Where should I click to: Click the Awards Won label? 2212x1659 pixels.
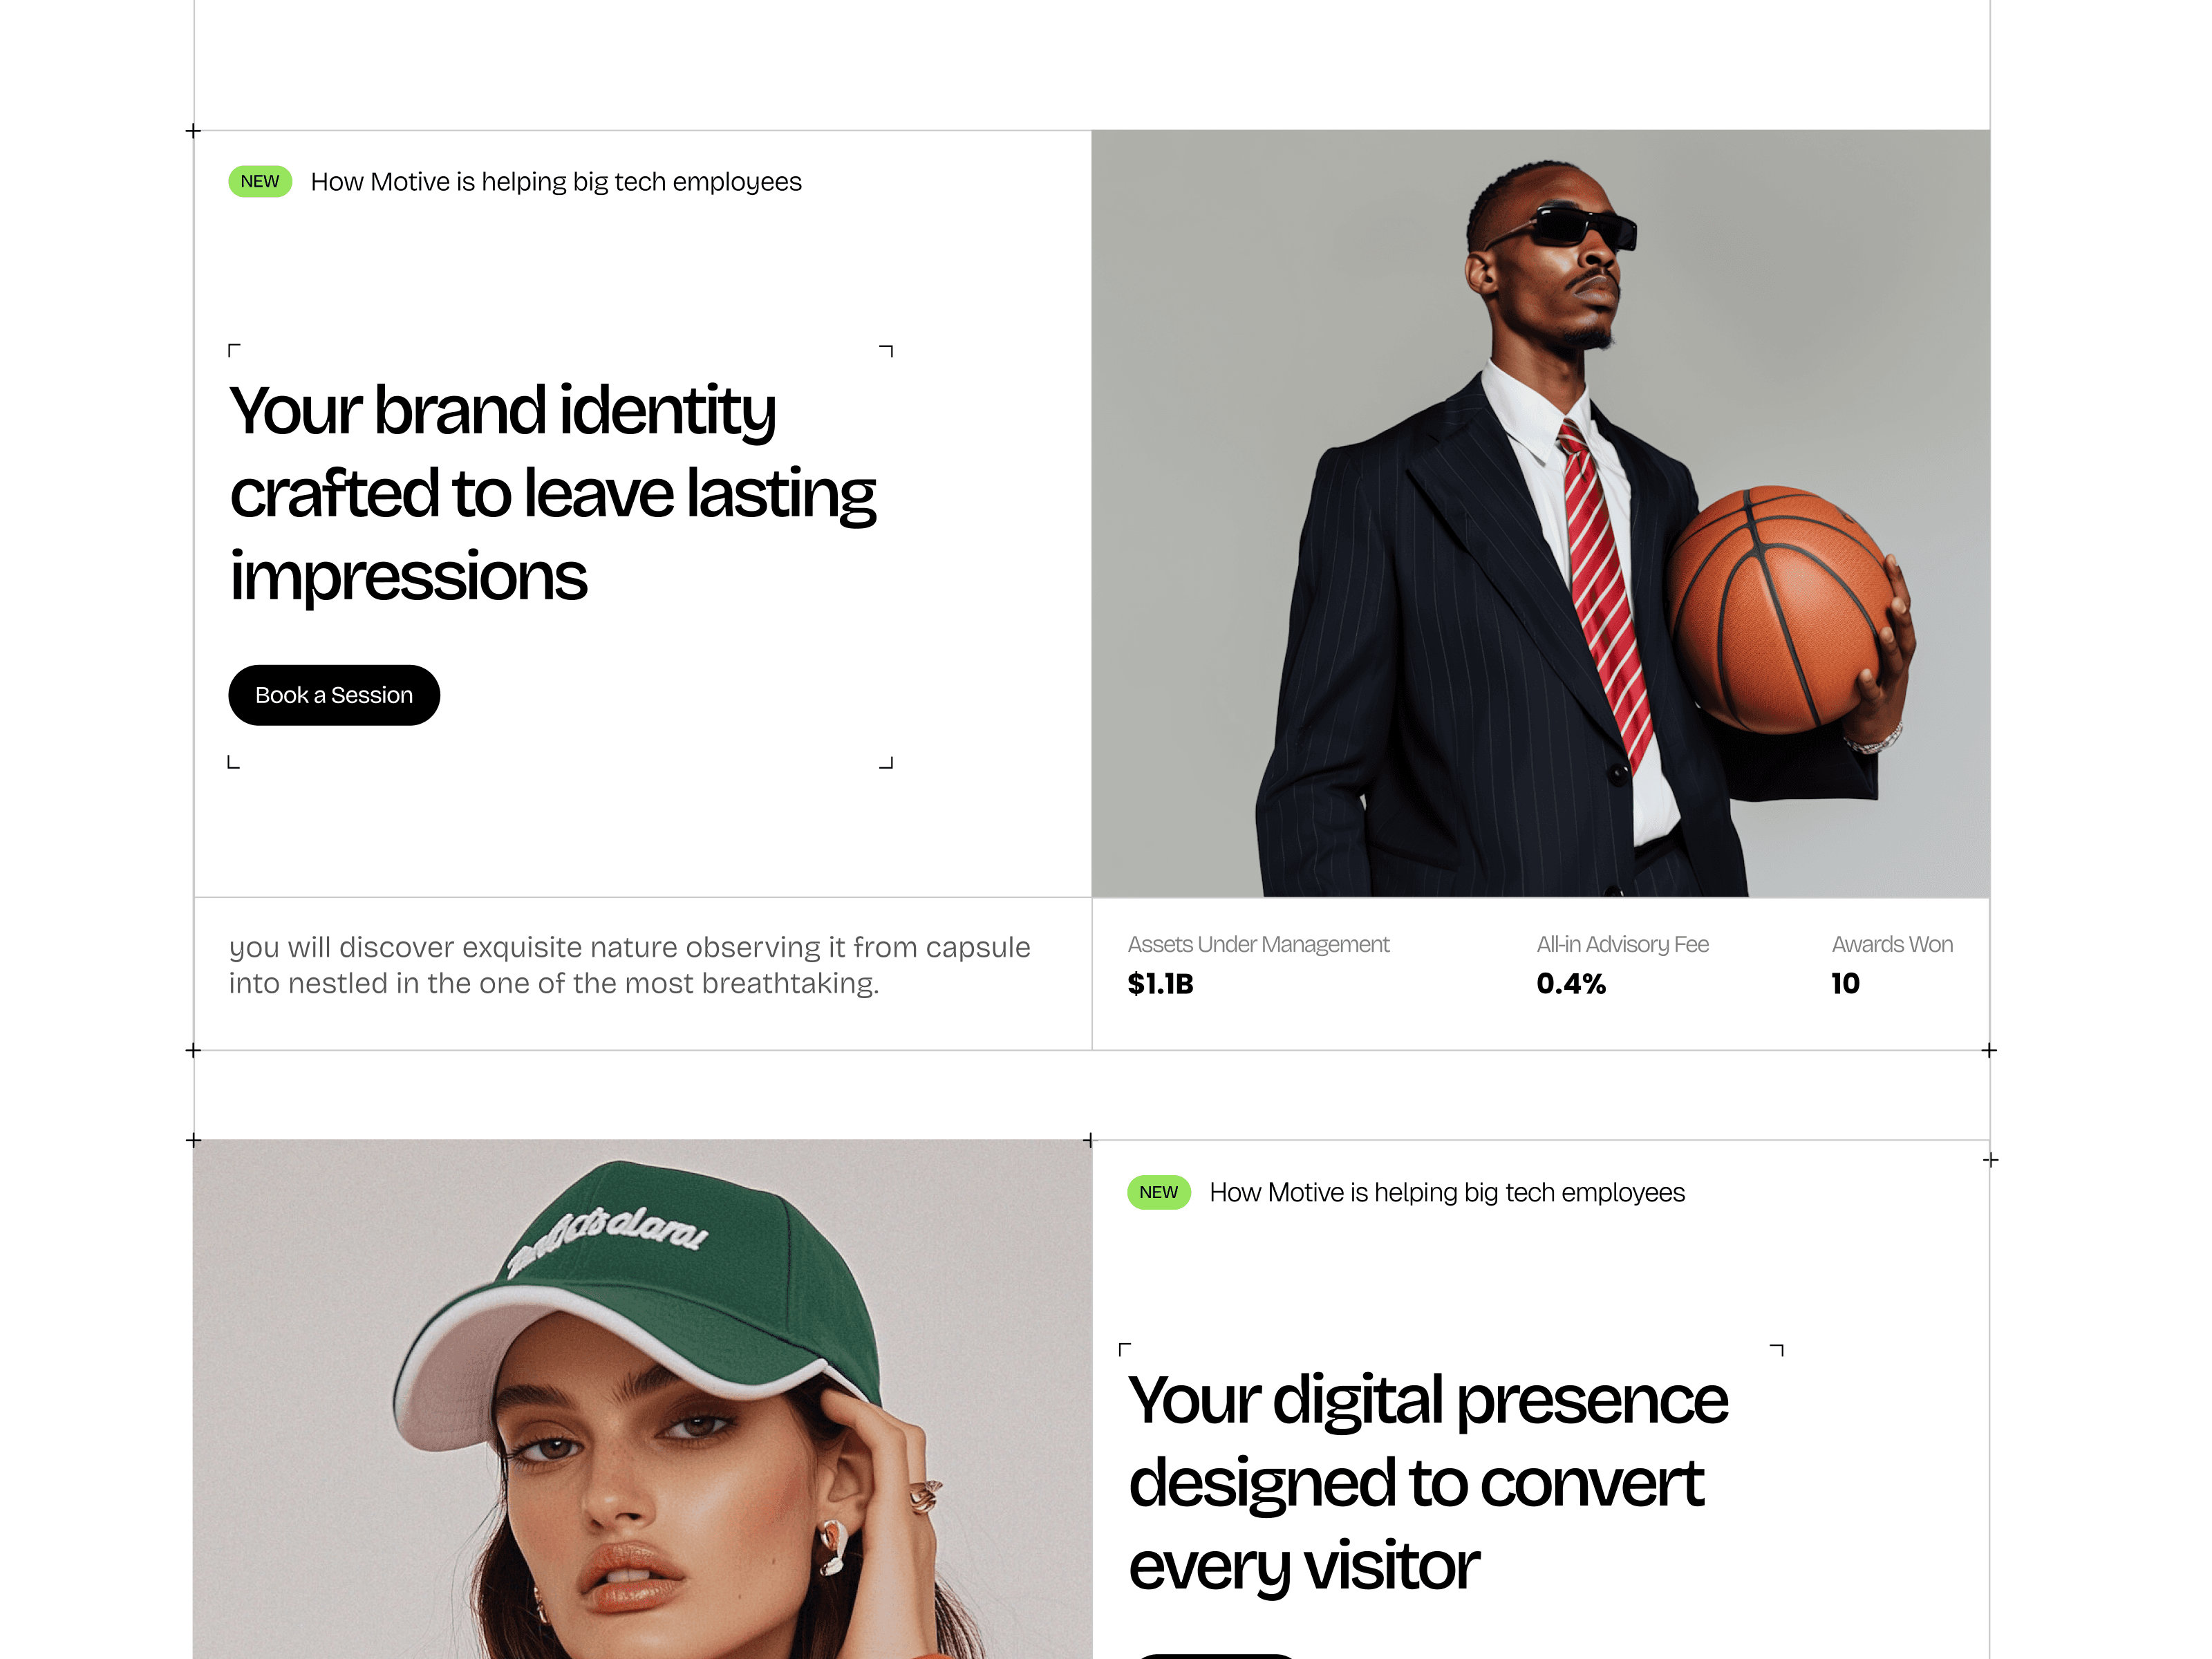(1892, 944)
